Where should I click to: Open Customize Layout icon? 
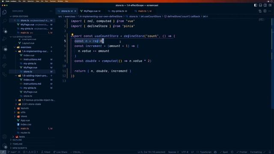click(270, 5)
